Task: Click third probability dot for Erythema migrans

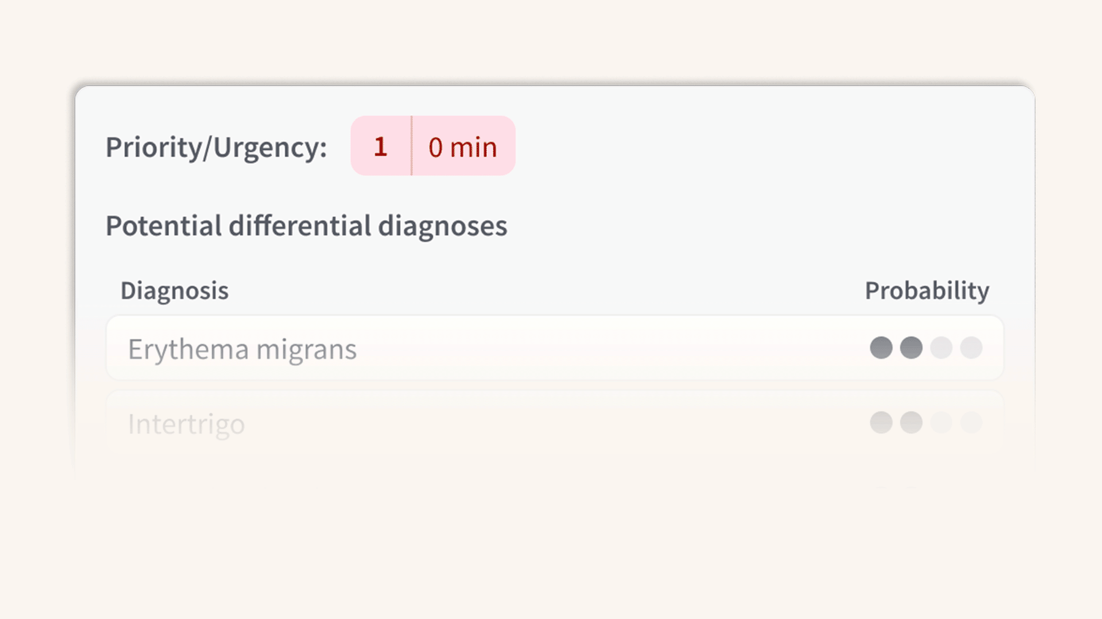Action: tap(941, 347)
